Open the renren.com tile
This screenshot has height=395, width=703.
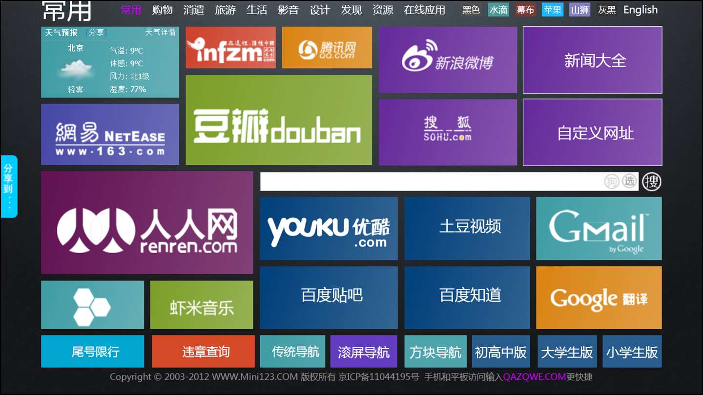coord(147,222)
